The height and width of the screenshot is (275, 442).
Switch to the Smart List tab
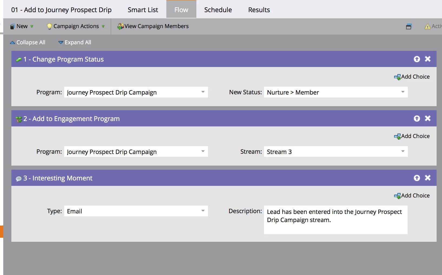[143, 10]
